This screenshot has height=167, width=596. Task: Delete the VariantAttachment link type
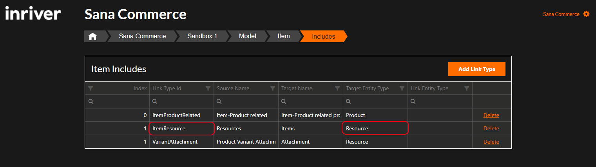[x=491, y=142]
